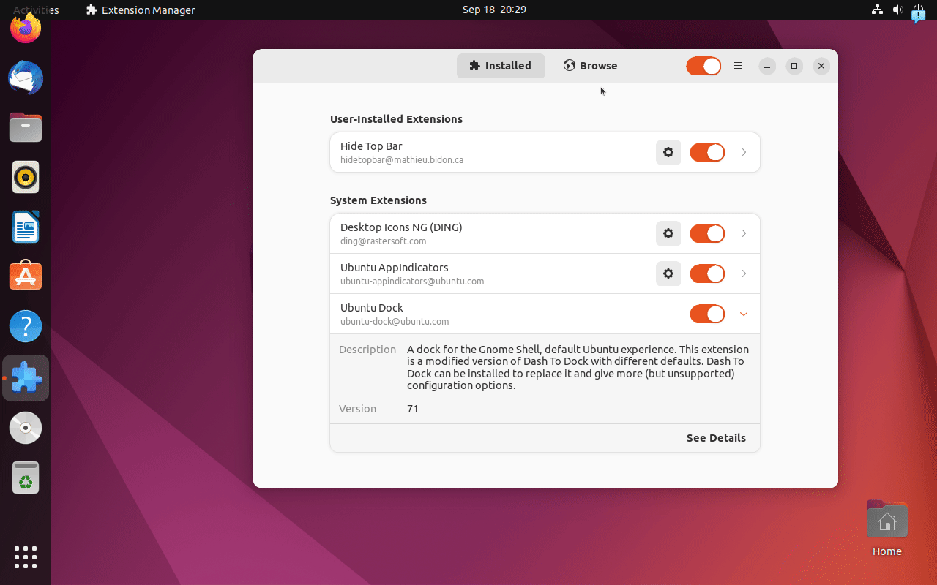Image resolution: width=937 pixels, height=585 pixels.
Task: Expand the Hide Top Bar details
Action: 744,152
